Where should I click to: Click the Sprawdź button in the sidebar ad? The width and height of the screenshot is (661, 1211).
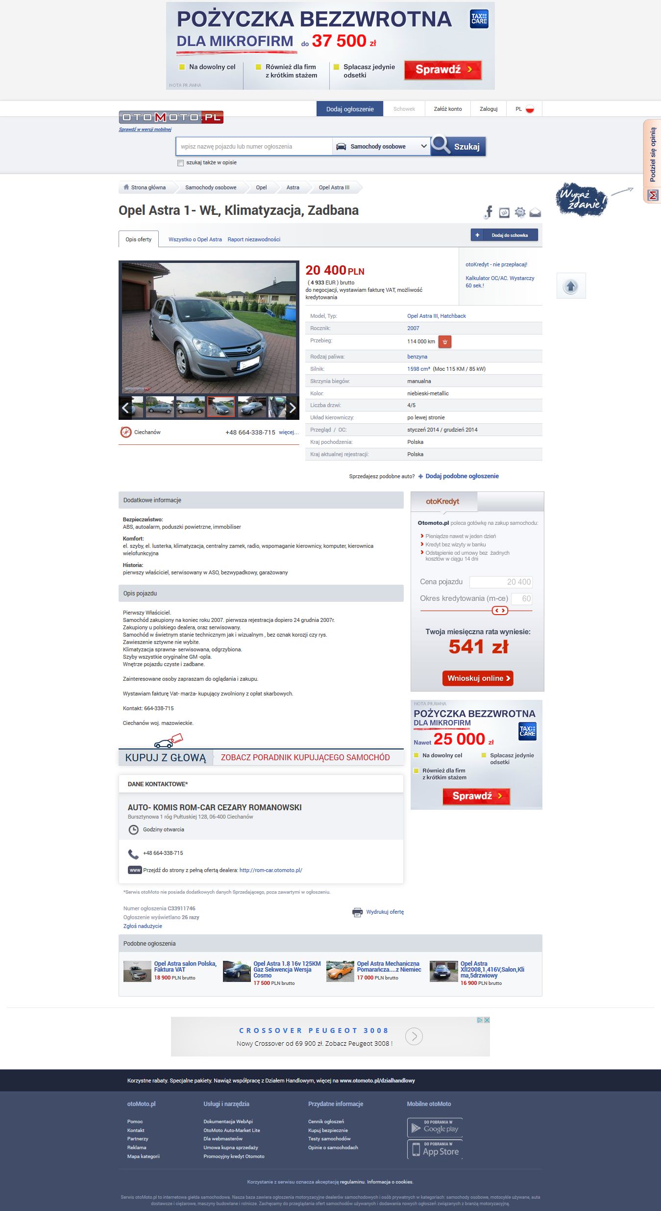pos(476,796)
